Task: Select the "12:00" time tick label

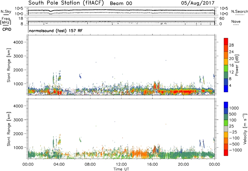Action: [x=121, y=165]
